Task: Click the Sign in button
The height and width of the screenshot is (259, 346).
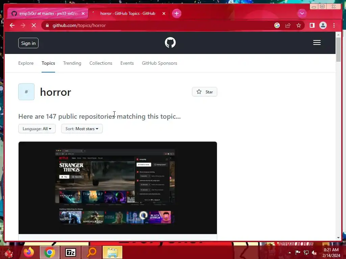Action: (28, 43)
